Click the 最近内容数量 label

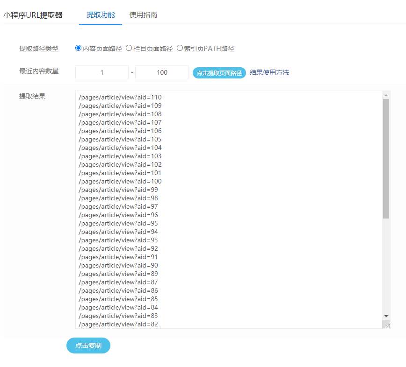click(39, 71)
